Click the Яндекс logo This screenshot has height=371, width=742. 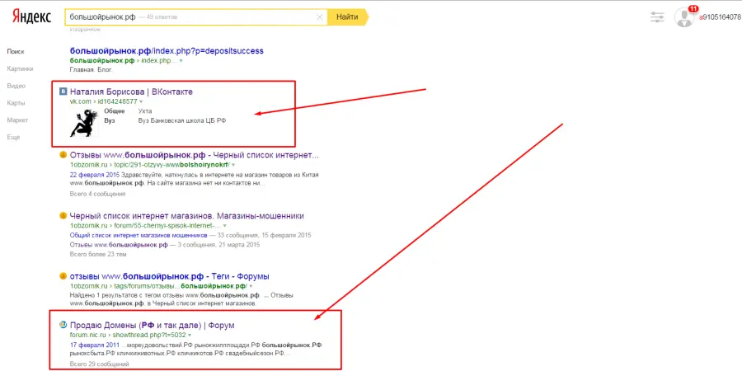pyautogui.click(x=32, y=16)
